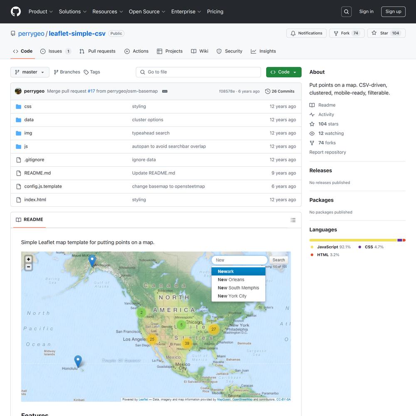Click the img folder icon
The height and width of the screenshot is (416, 416).
click(19, 133)
